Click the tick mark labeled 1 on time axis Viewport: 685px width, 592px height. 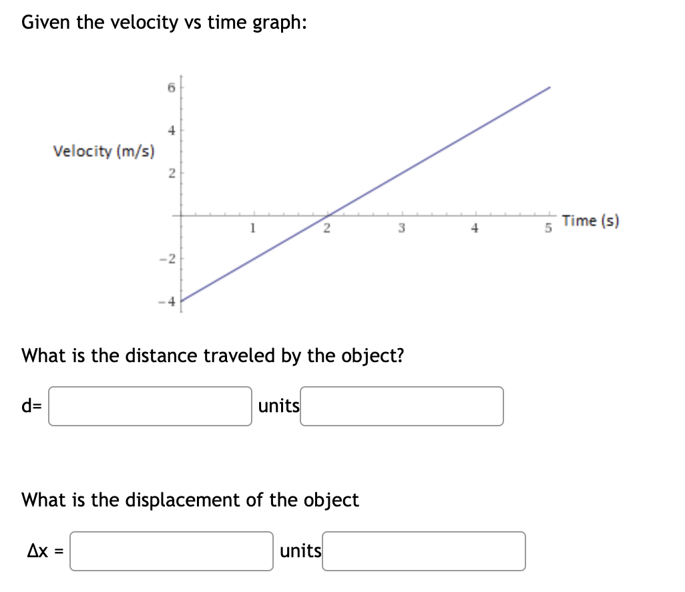(252, 228)
